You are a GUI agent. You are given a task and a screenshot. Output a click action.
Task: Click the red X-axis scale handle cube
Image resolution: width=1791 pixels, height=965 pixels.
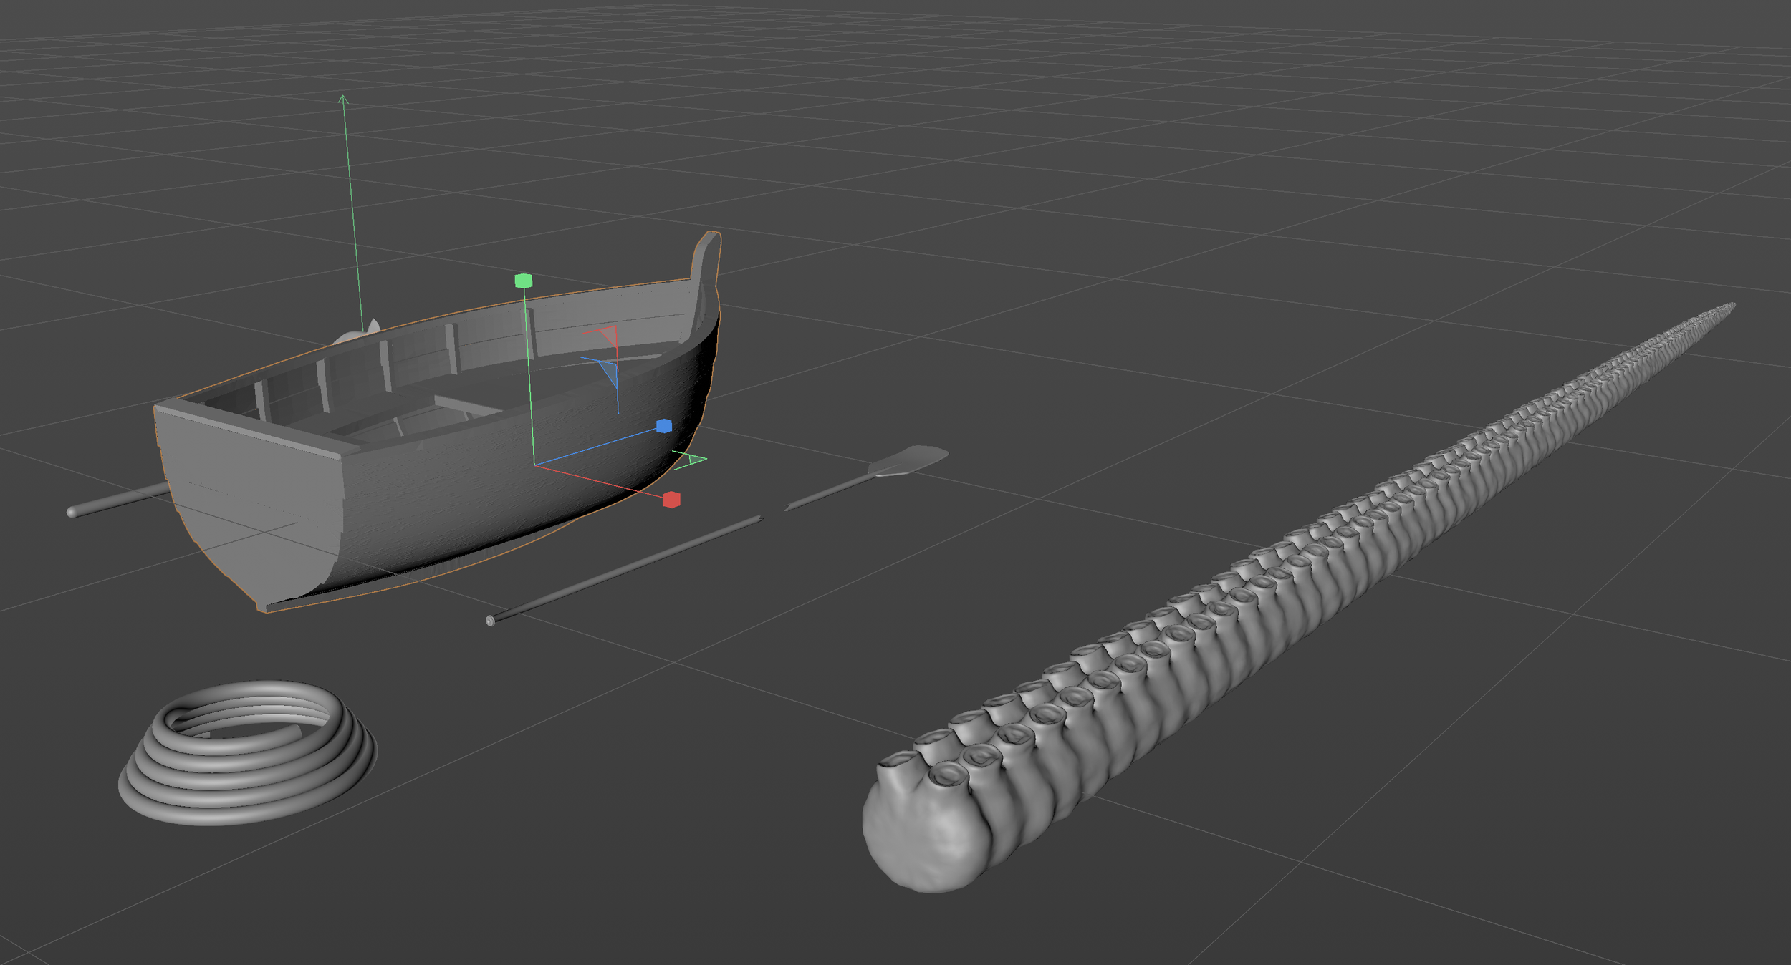coord(671,499)
